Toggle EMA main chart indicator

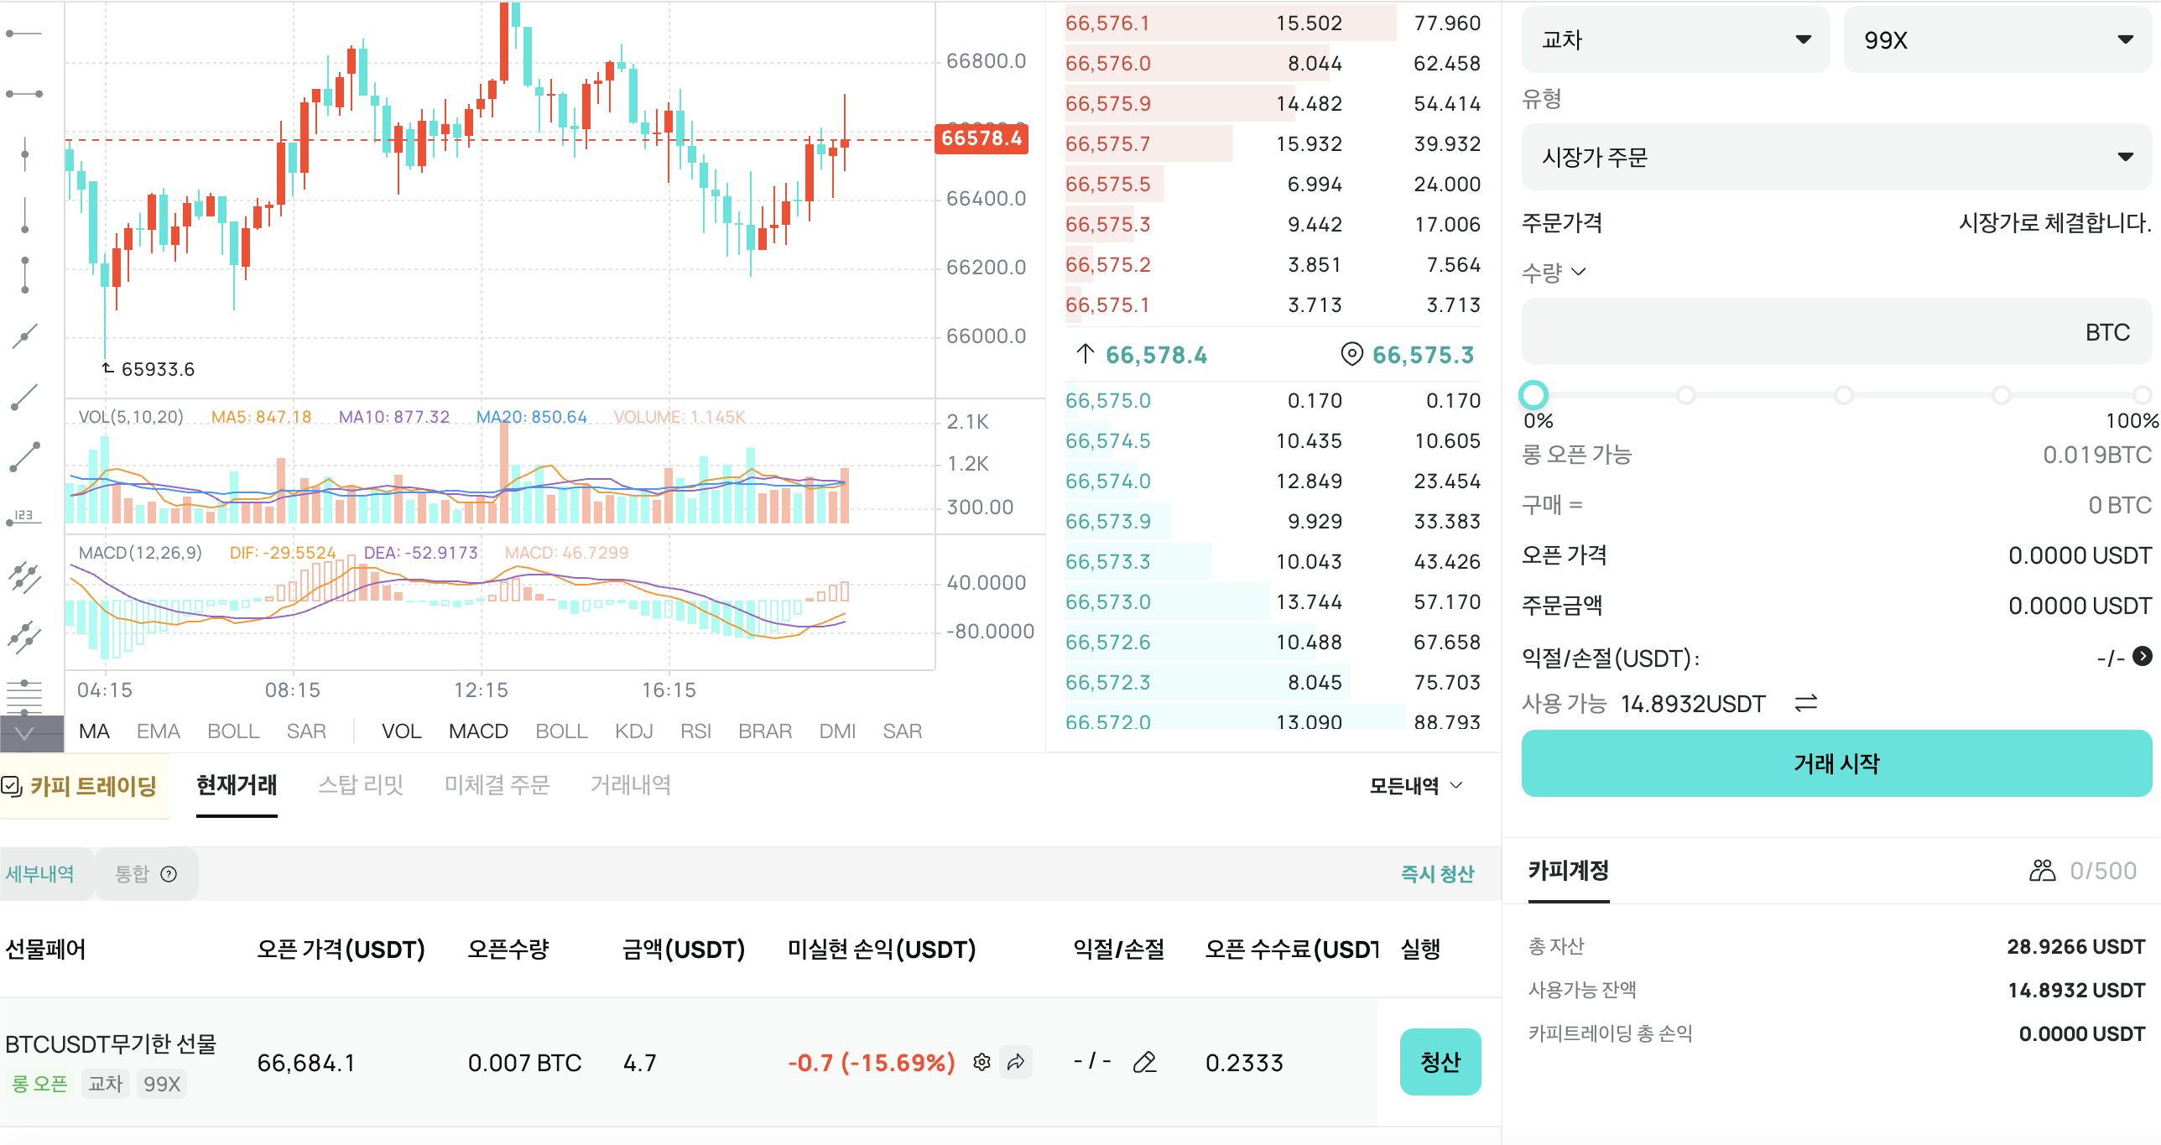(159, 731)
